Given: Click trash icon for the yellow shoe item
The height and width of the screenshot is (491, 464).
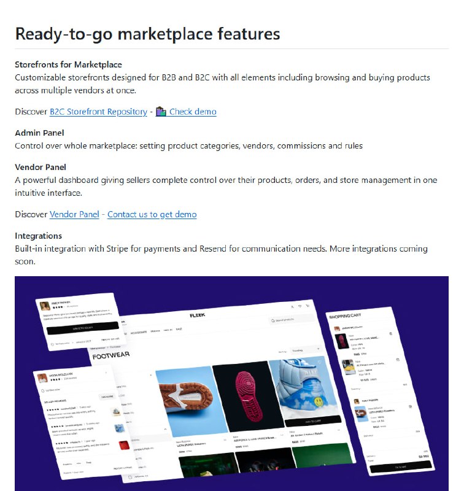Looking at the screenshot, I should [x=398, y=360].
